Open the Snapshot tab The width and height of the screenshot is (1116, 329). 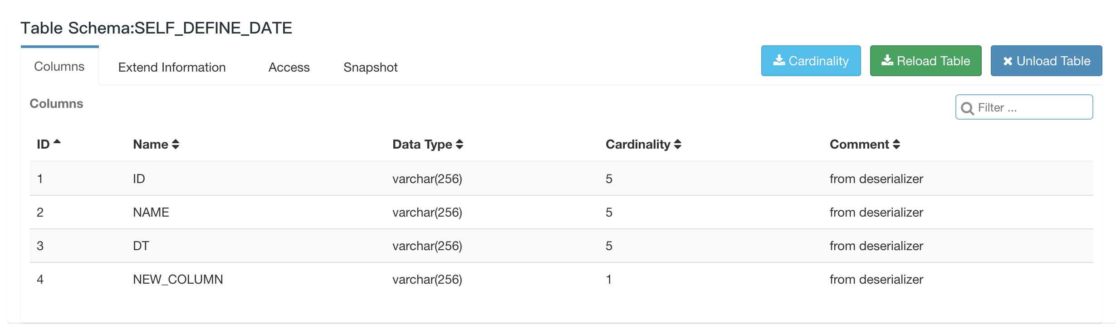coord(370,67)
